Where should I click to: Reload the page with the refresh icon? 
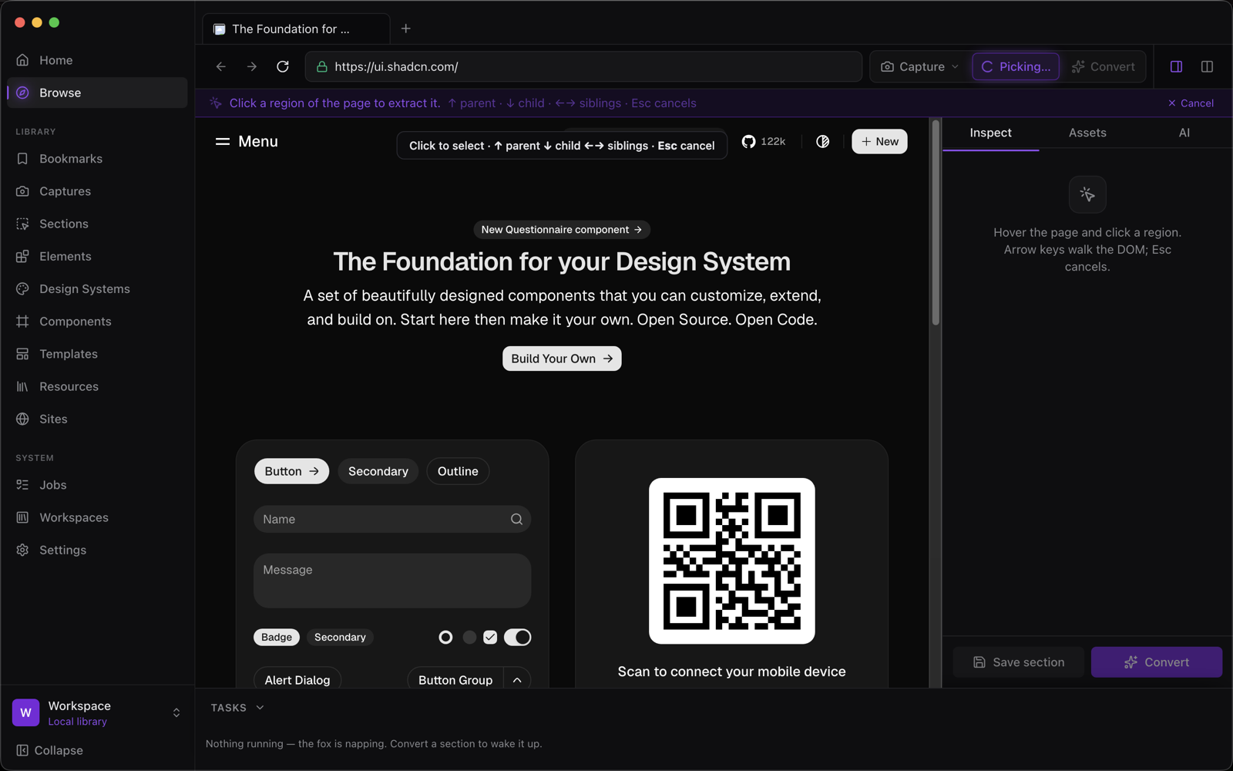tap(283, 67)
